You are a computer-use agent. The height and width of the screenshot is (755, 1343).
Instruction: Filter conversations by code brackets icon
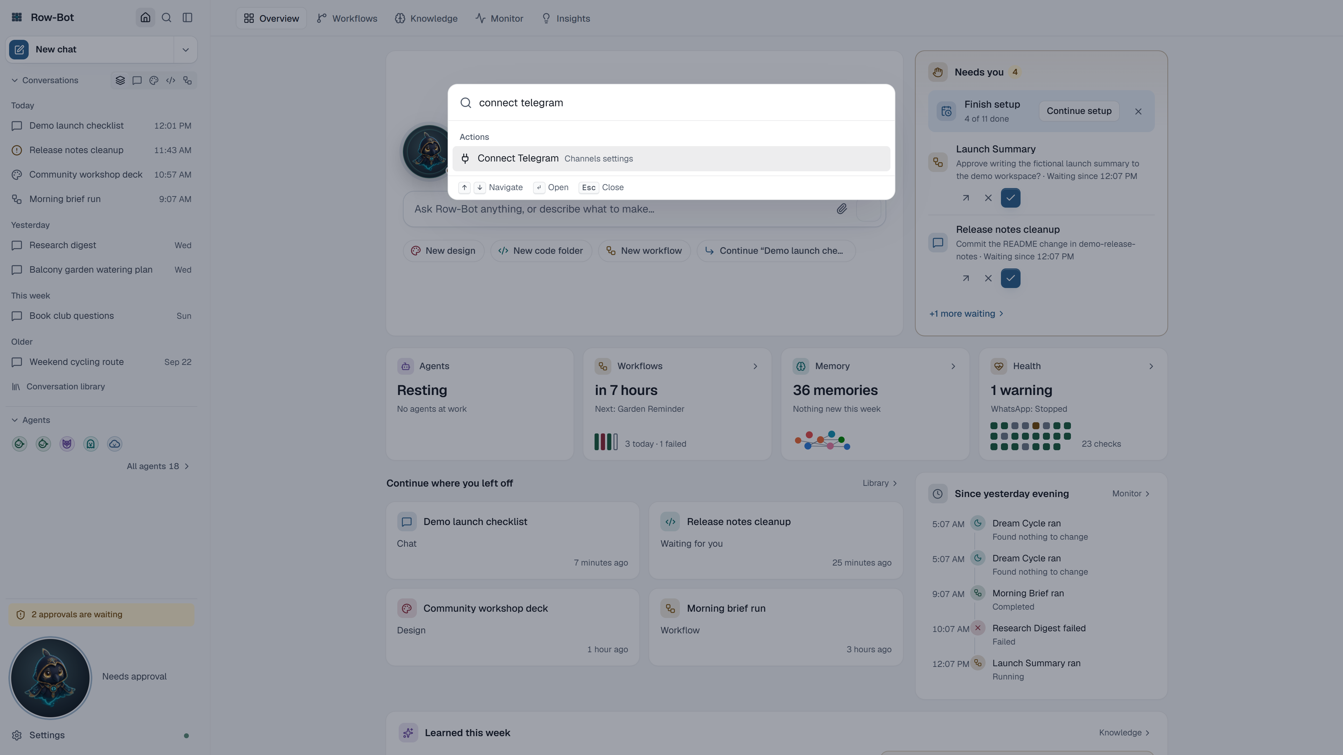coord(170,80)
